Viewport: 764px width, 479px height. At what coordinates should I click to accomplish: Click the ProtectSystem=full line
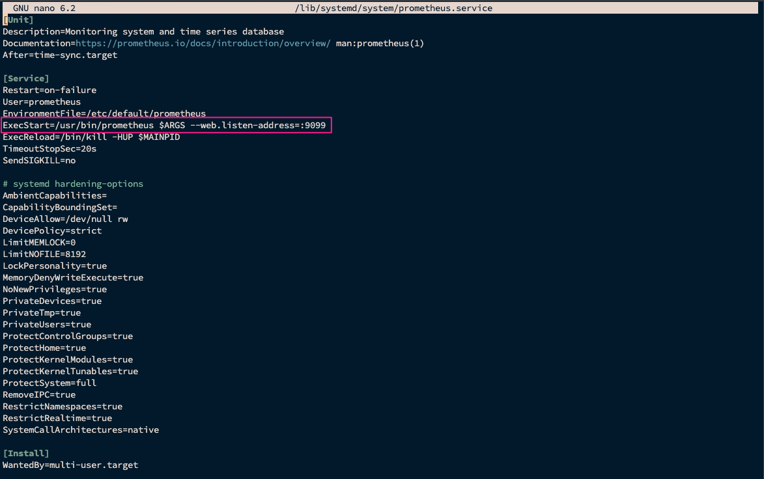click(50, 383)
